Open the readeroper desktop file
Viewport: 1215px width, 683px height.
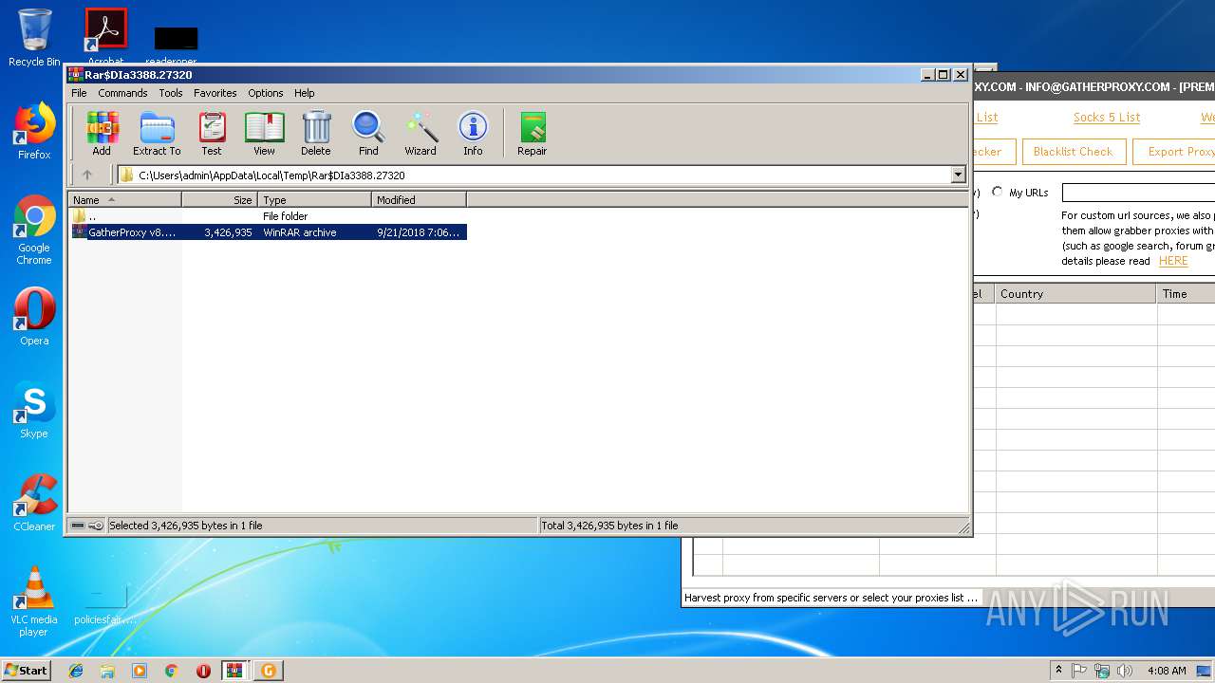(176, 45)
